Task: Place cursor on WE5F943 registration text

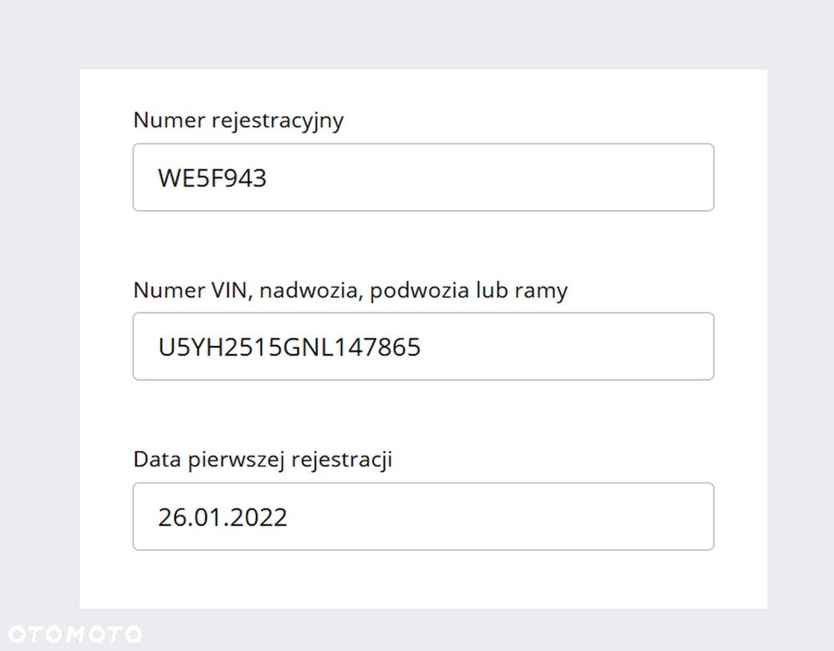Action: tap(212, 178)
